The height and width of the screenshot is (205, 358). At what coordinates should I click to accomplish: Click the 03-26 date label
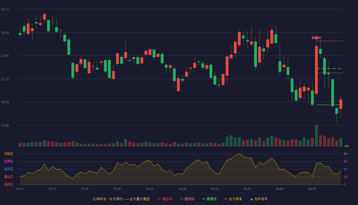[x=85, y=189]
